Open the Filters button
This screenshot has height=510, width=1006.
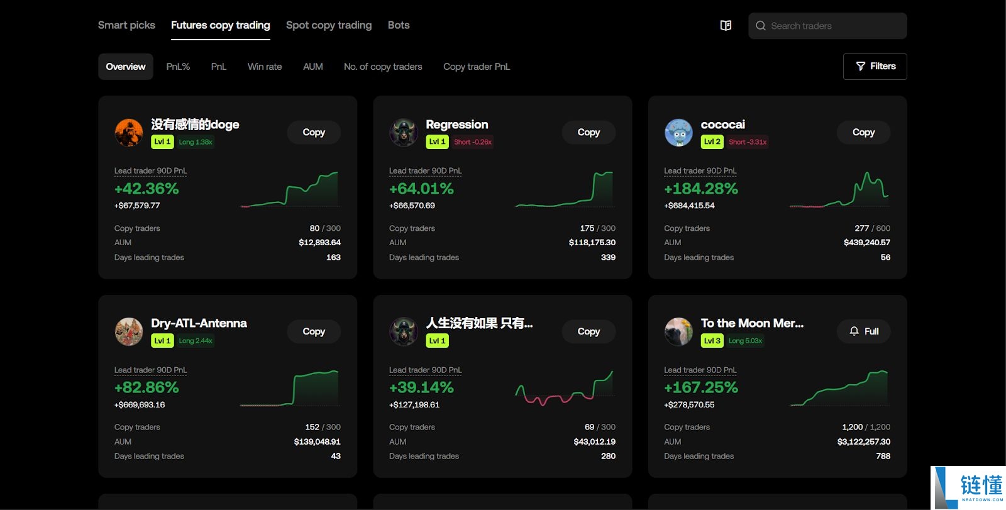coord(875,67)
